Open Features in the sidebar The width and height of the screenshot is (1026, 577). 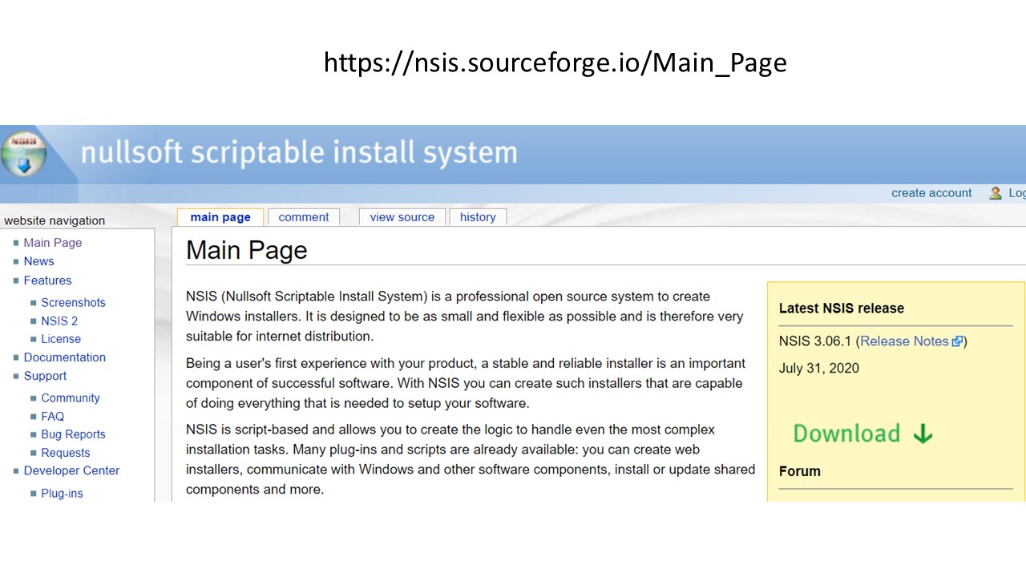[x=47, y=280]
